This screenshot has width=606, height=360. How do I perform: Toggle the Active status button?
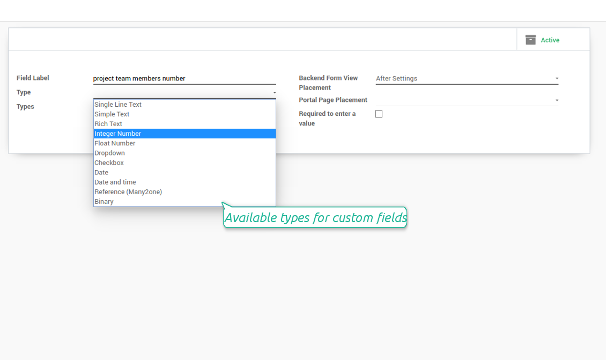click(x=550, y=40)
